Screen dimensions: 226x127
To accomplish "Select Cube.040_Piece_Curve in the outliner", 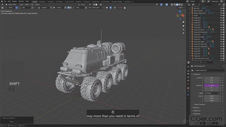I will pos(201,58).
